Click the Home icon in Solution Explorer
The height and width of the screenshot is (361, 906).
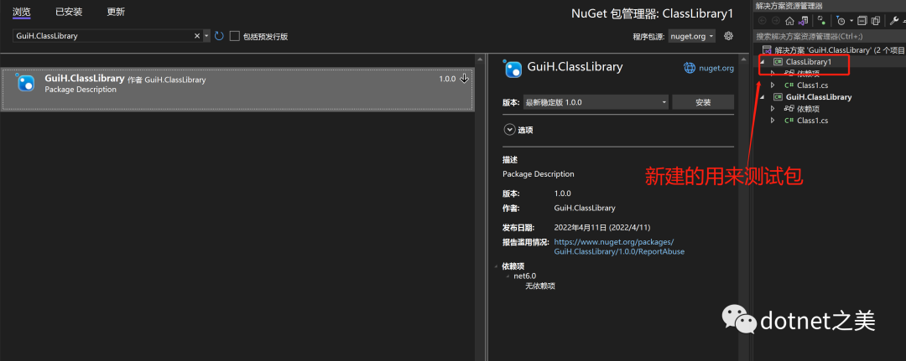coord(789,21)
